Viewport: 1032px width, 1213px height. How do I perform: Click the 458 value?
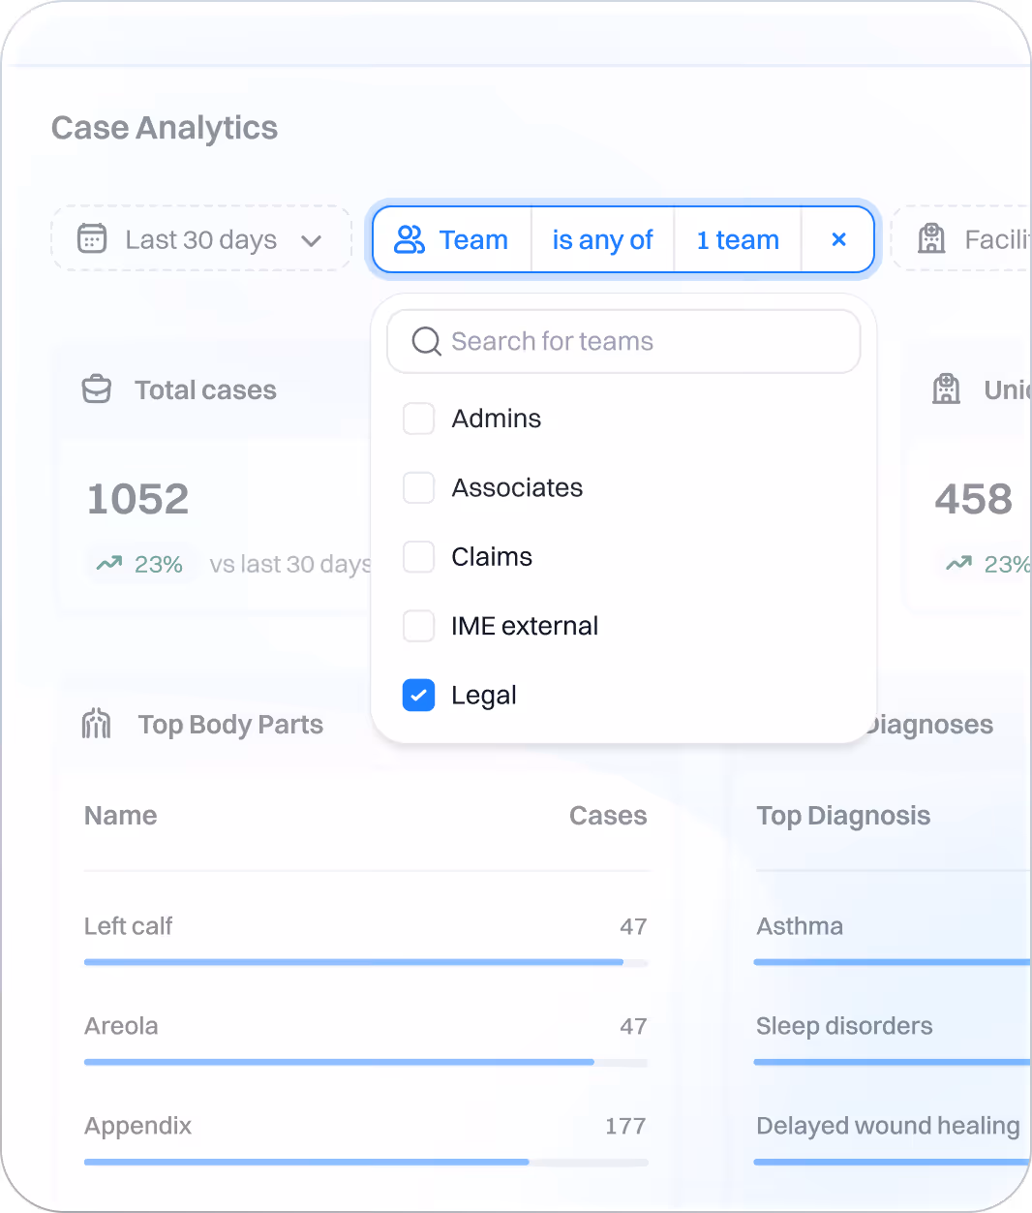[973, 499]
